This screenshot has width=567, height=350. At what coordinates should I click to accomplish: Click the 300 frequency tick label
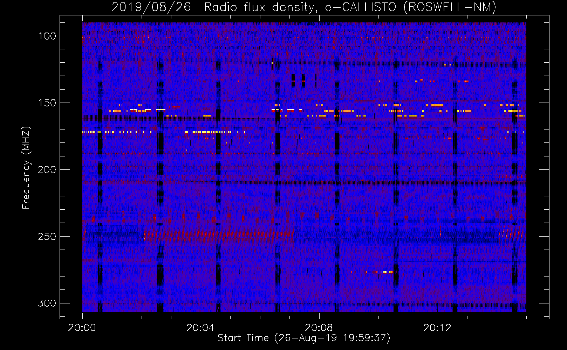tap(47, 303)
